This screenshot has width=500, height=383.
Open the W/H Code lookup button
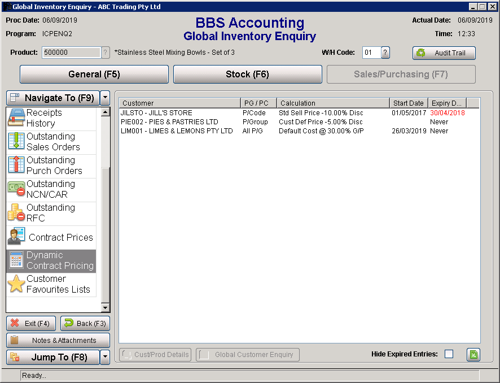(385, 53)
